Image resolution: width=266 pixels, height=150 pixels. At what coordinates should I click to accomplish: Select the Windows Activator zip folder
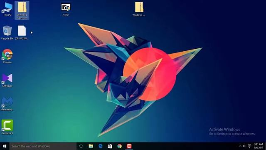(22, 10)
